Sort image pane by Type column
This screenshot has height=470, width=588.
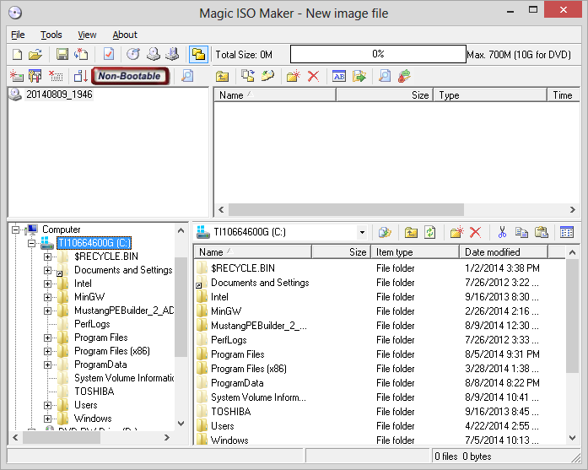click(490, 95)
